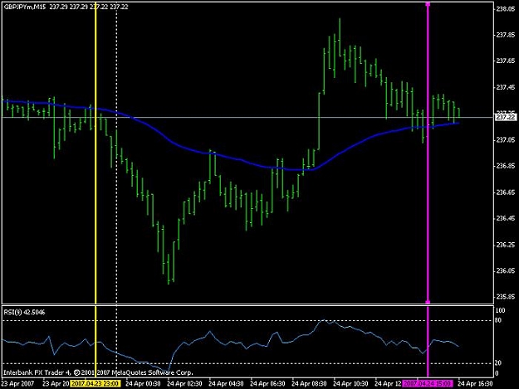519x389 pixels.
Task: Click the 235.85 price scale label
Action: [x=506, y=297]
